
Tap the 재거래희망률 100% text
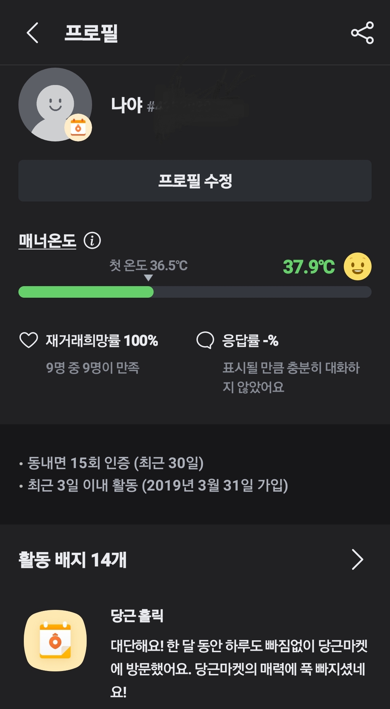click(x=102, y=341)
